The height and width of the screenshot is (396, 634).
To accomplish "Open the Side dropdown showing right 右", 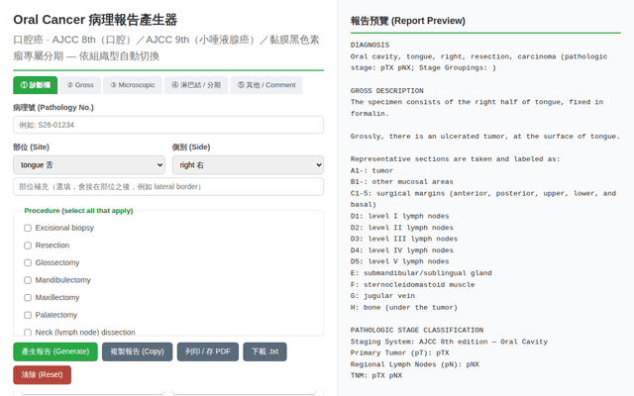I will coord(248,165).
